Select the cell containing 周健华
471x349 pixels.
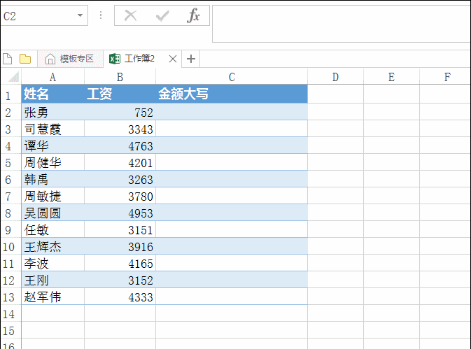[x=53, y=162]
